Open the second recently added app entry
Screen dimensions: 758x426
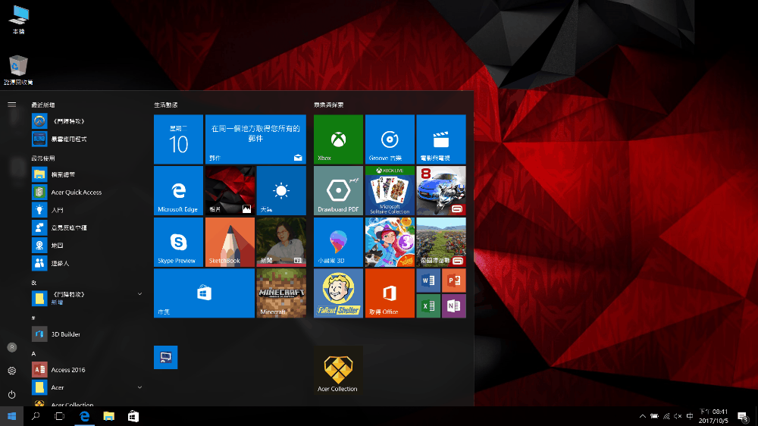click(87, 139)
